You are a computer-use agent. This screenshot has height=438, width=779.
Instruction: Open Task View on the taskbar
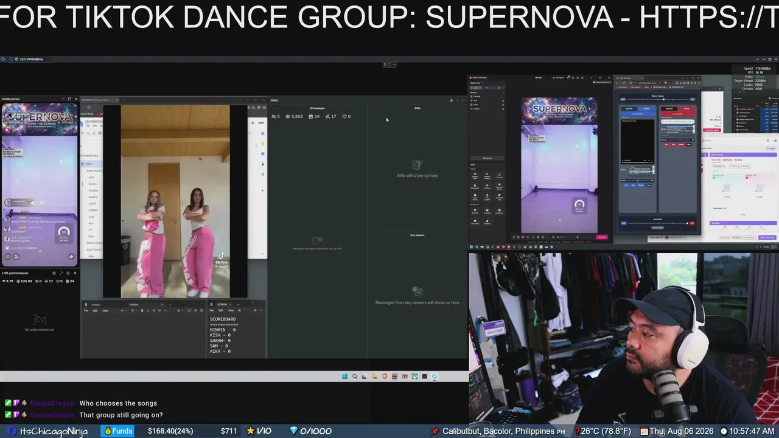pos(365,377)
